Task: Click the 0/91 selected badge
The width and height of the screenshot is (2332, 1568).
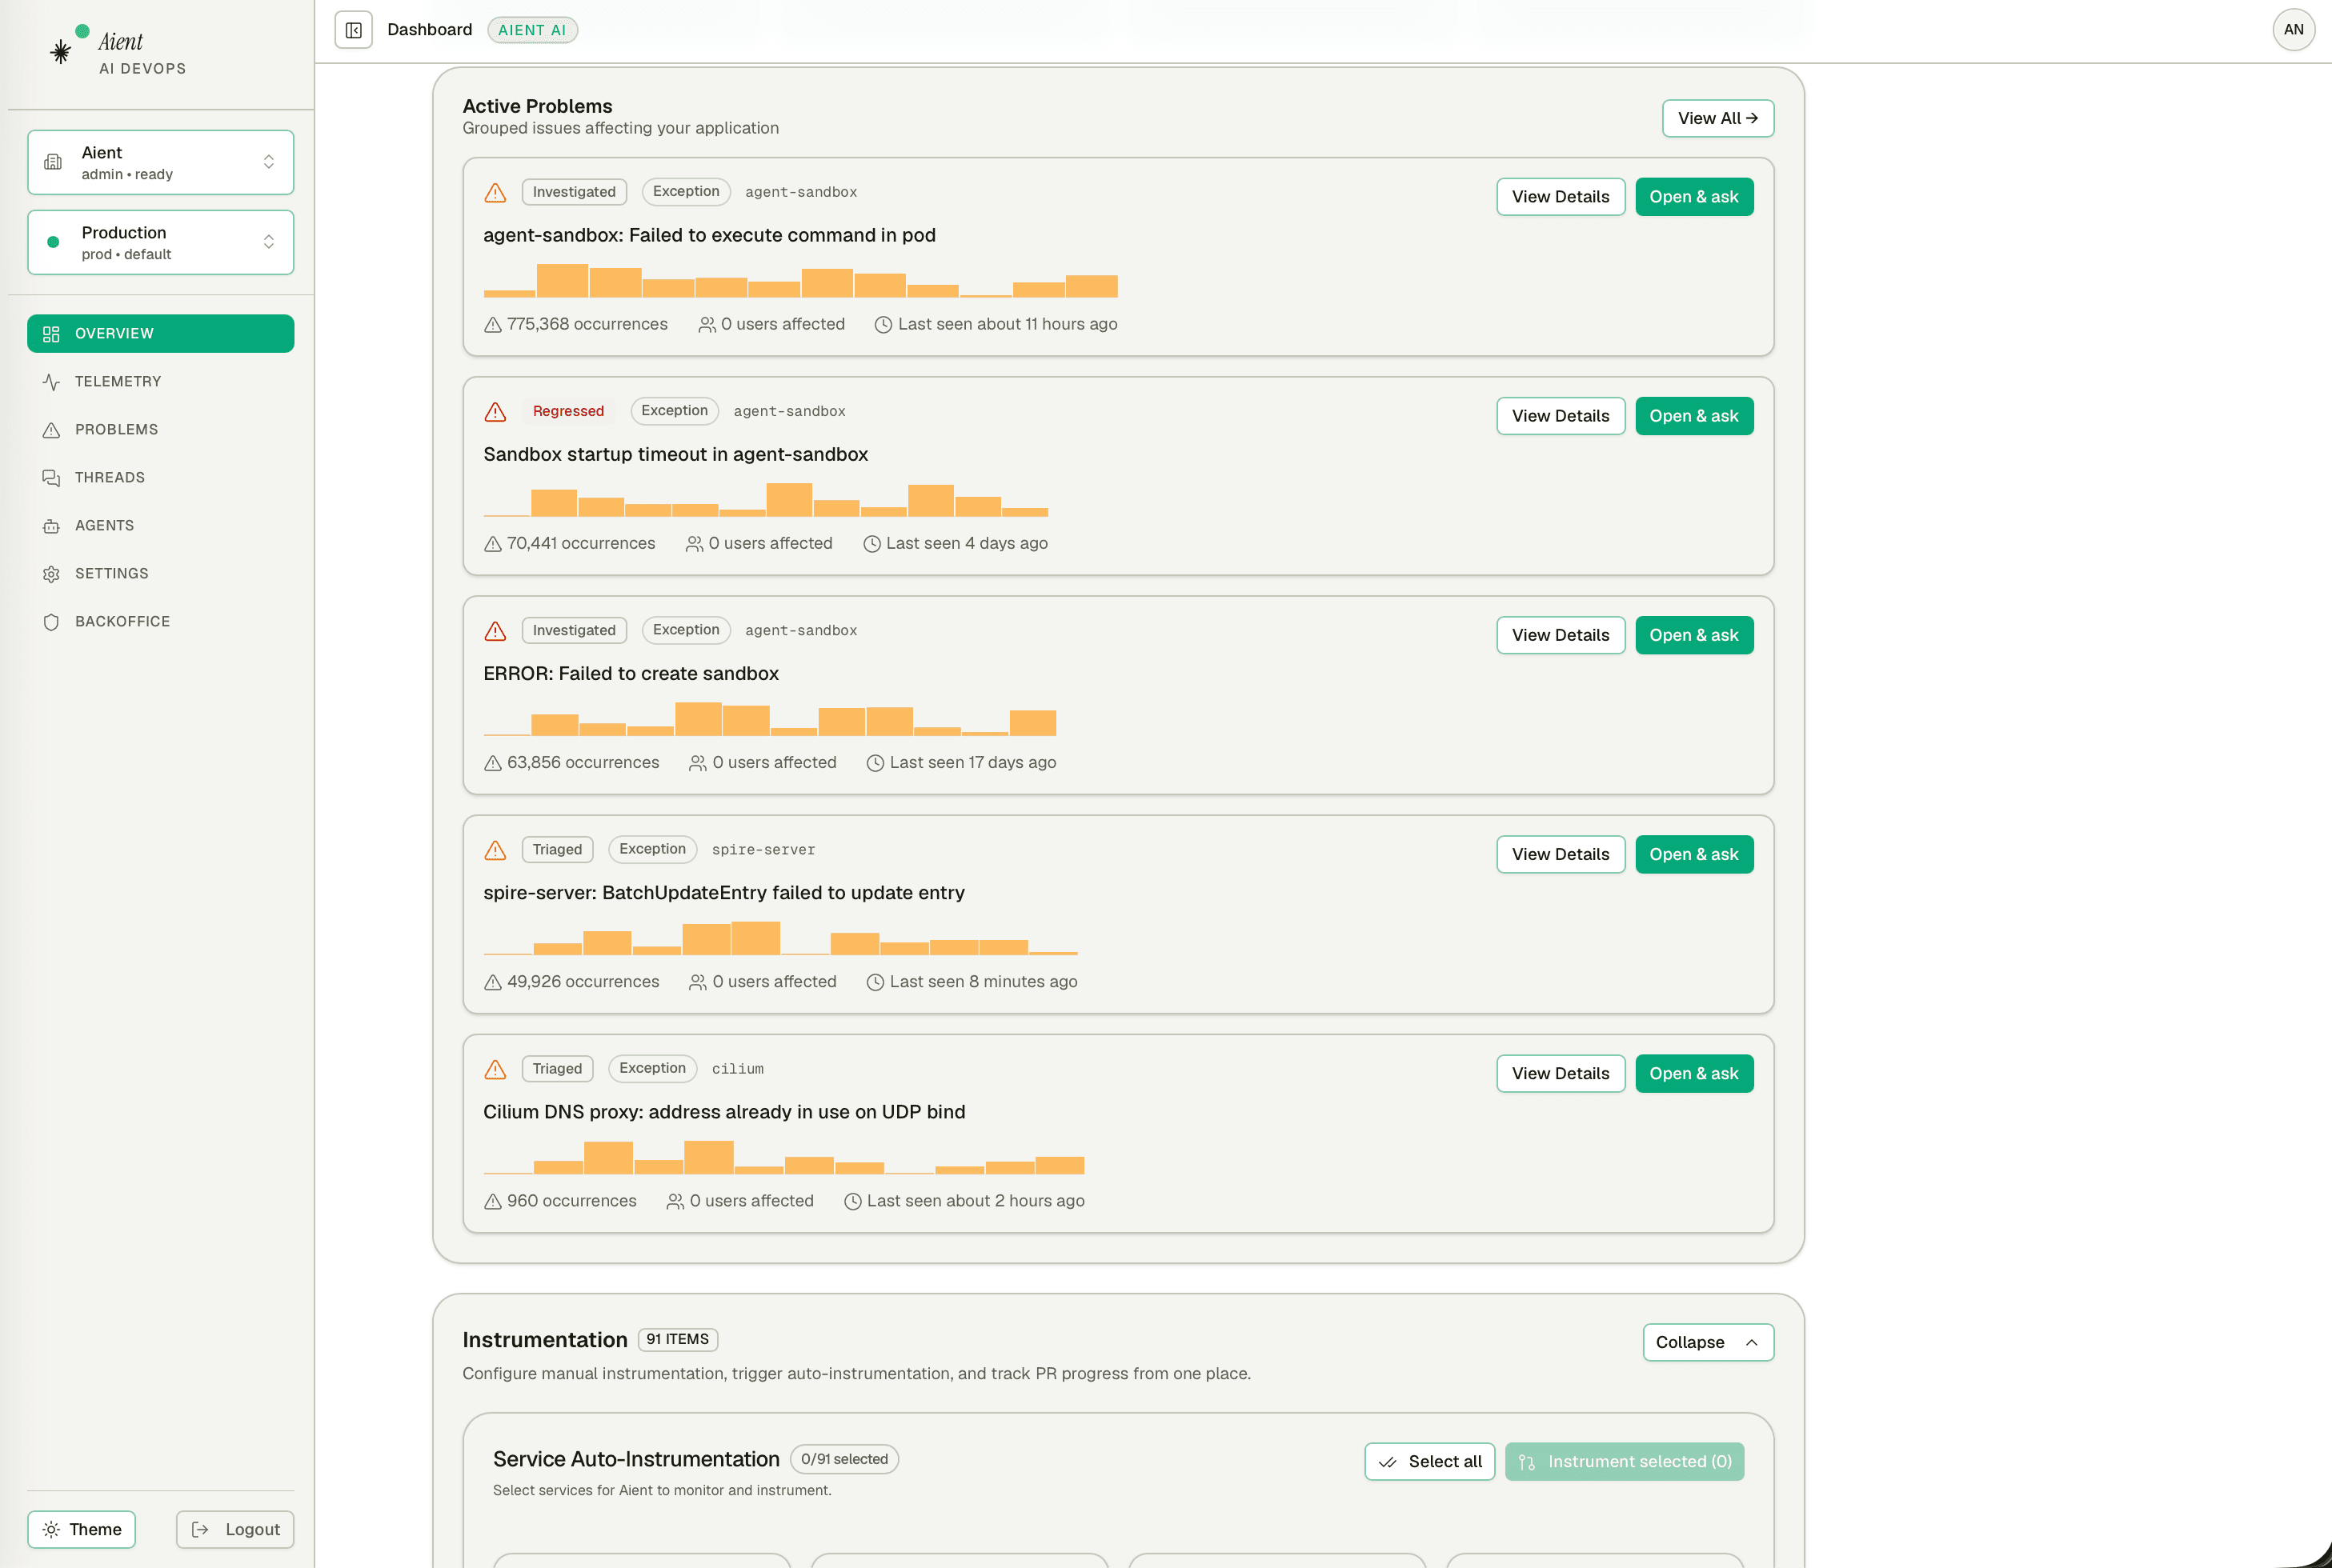Action: (844, 1459)
